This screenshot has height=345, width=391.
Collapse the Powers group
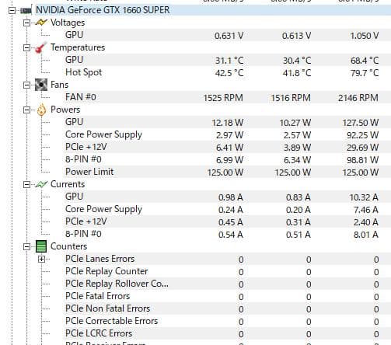click(26, 110)
